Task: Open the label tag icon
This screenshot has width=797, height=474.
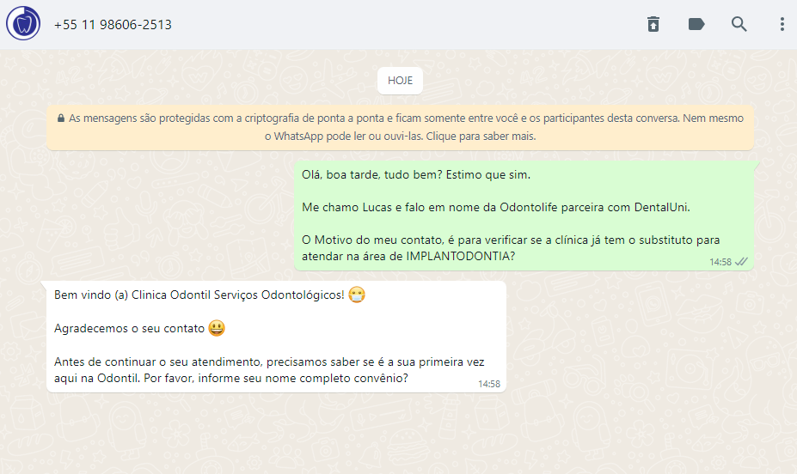Action: 696,24
